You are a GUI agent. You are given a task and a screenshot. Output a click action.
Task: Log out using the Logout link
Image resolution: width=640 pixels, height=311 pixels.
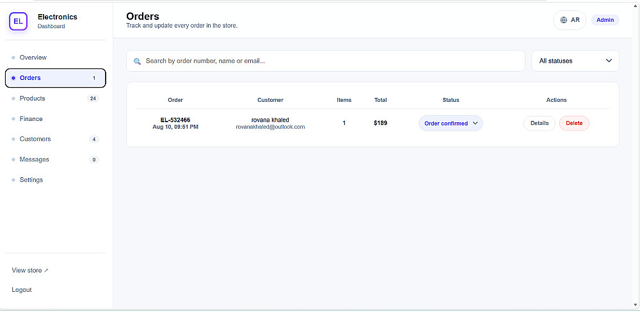(22, 290)
